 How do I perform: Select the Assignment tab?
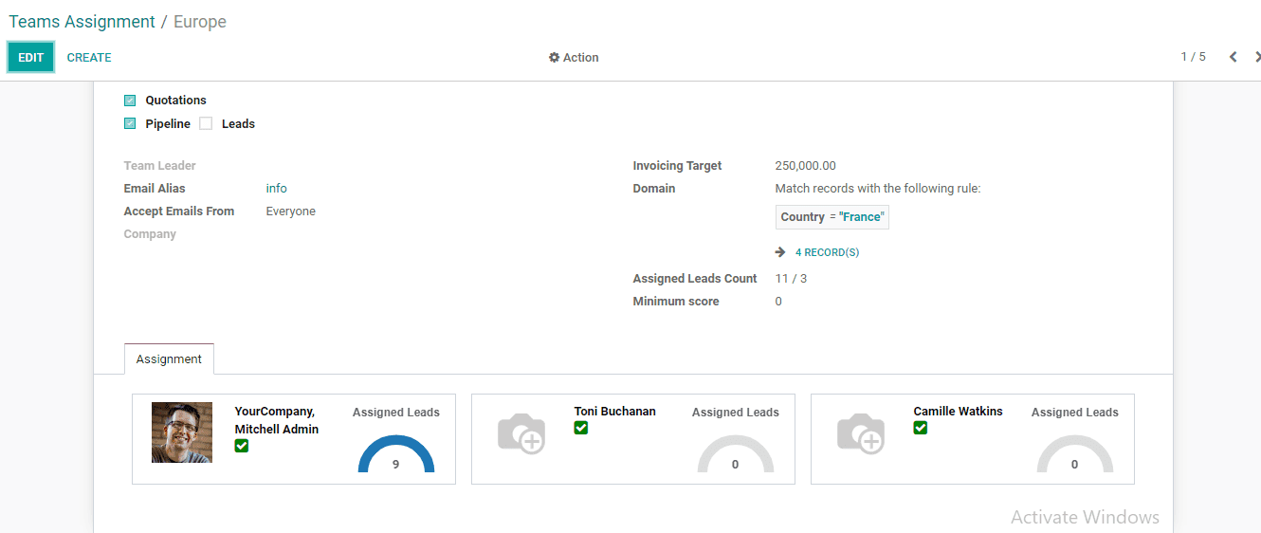click(x=169, y=359)
